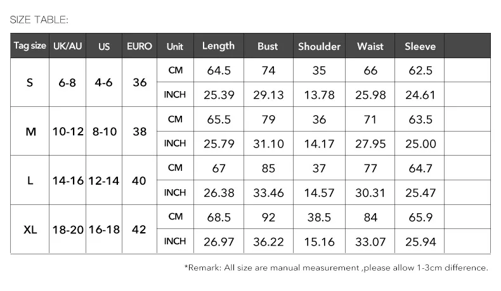
Task: Click the manual measurement remark text
Action: pos(336,268)
